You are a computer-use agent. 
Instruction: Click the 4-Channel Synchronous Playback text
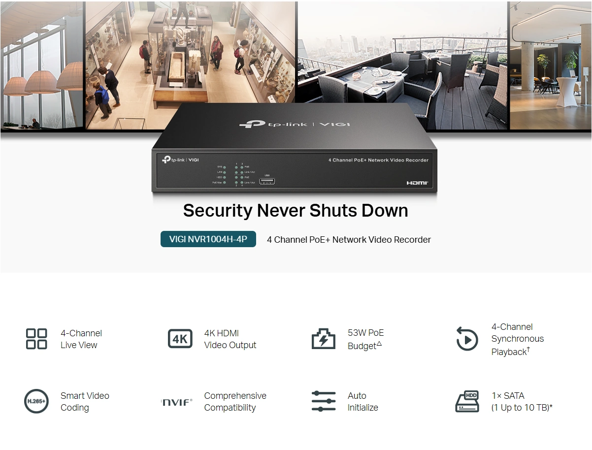[x=518, y=339]
